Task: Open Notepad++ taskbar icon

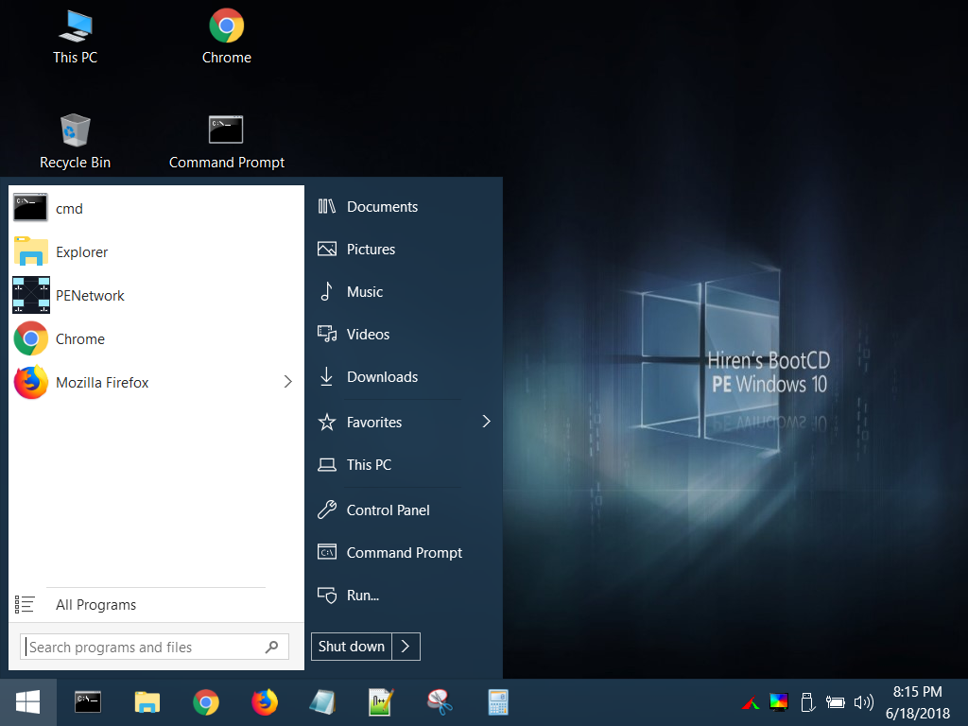Action: tap(381, 702)
